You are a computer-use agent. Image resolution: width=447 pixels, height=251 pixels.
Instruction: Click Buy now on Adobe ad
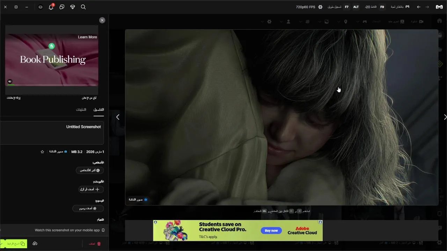coord(271,230)
